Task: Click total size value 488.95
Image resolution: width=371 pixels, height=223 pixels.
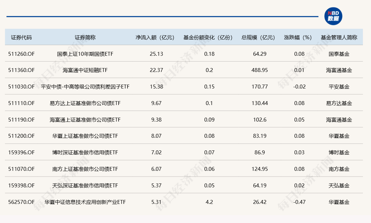Action: coord(259,70)
